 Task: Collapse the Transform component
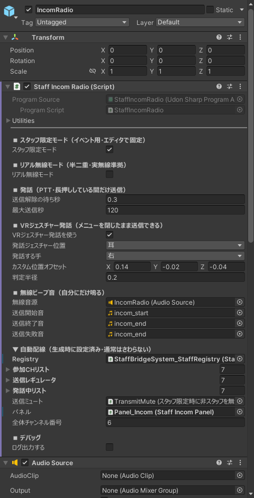point(5,38)
